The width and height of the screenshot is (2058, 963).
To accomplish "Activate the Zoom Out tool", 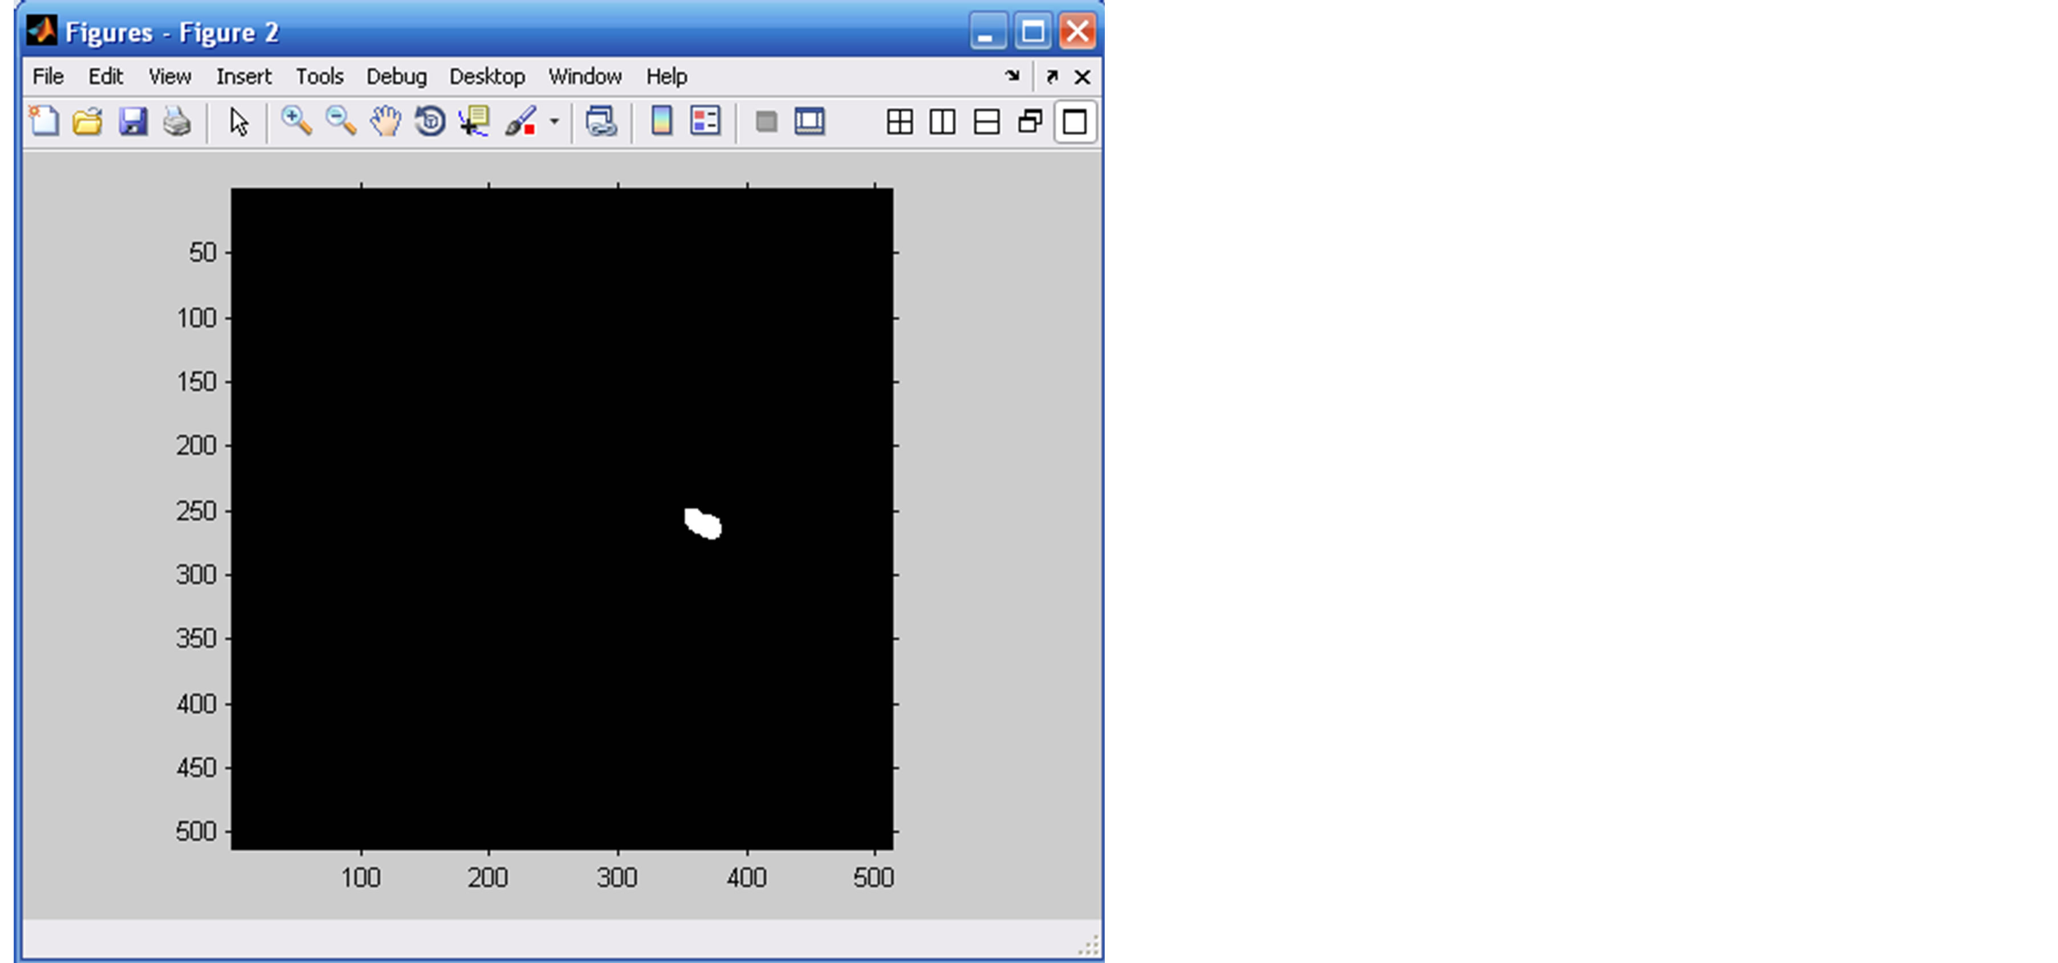I will [341, 121].
